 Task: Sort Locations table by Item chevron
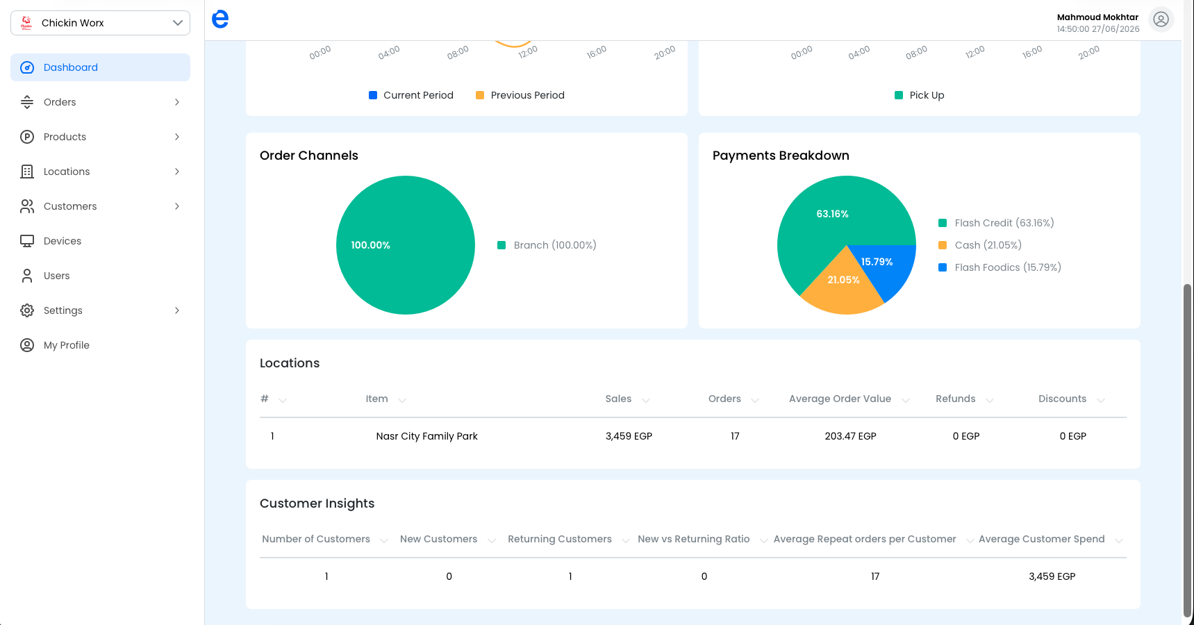pos(402,399)
